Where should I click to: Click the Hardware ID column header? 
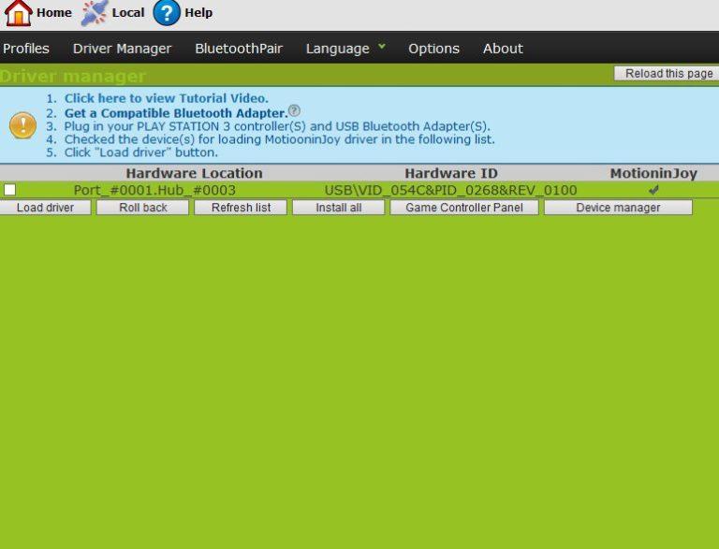pyautogui.click(x=451, y=173)
